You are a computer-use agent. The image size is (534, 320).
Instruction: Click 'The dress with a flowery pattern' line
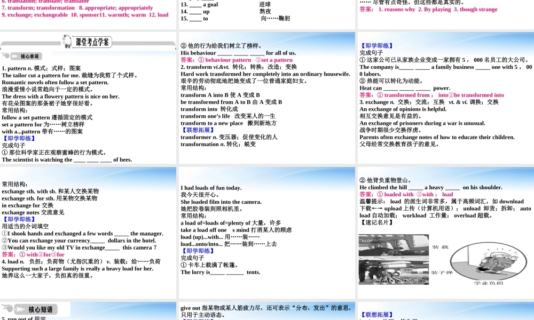coord(61,96)
